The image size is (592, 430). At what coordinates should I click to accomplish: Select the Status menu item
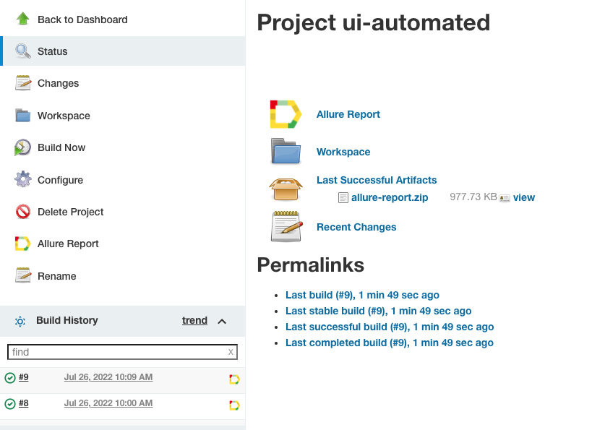[123, 51]
